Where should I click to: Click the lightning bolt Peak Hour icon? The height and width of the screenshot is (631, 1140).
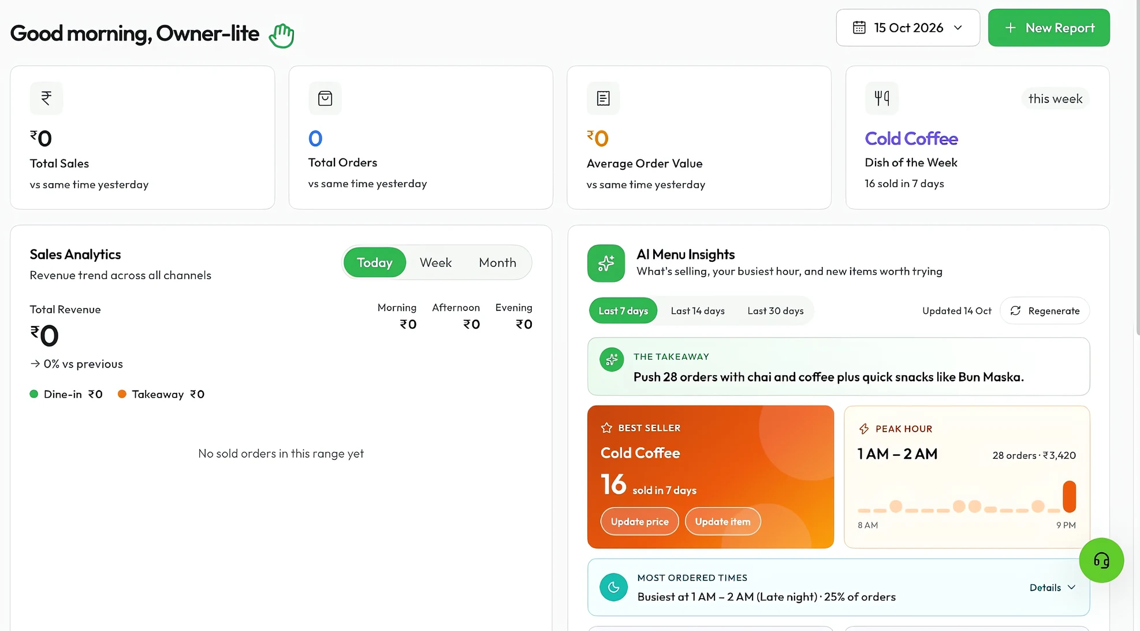(x=864, y=429)
